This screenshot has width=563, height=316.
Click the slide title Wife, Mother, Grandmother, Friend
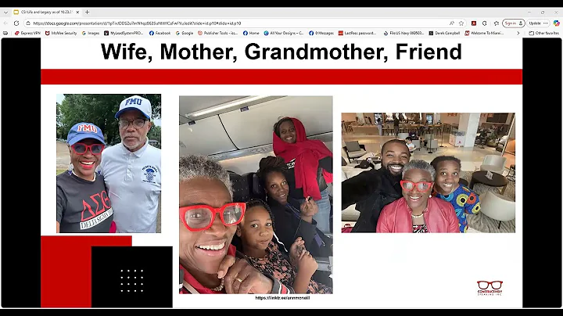tap(281, 52)
